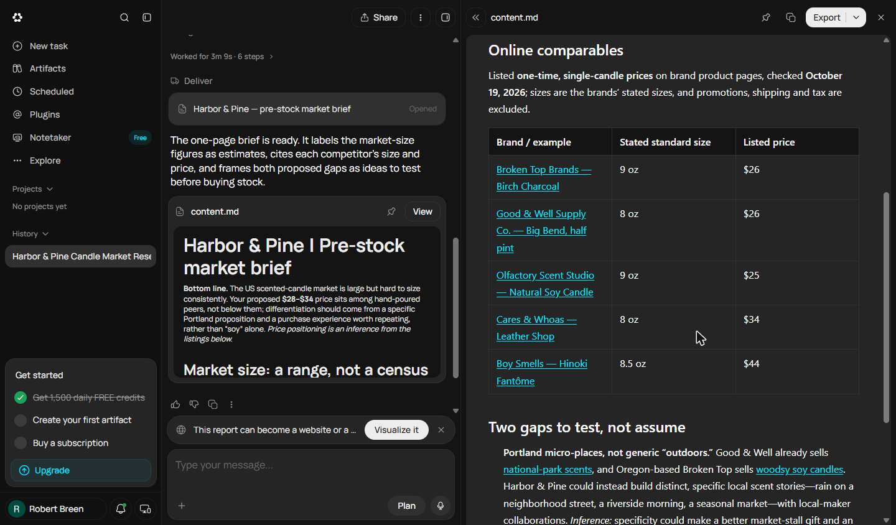
Task: Expand the worked for 6 steps details
Action: (222, 57)
